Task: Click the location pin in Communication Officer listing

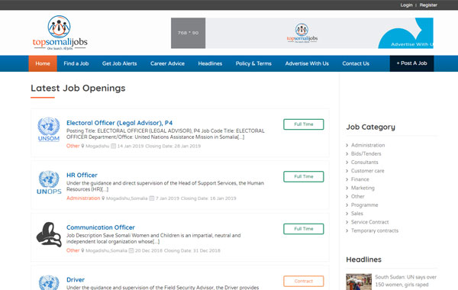Action: coord(82,250)
